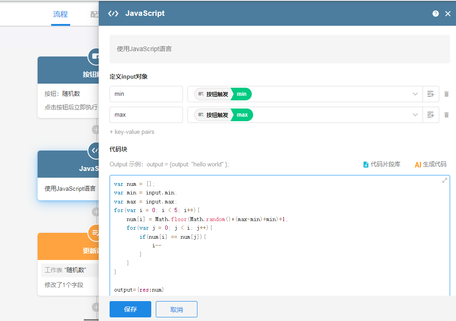Viewport: 456px width, 321px height.
Task: Add a new key-value pair
Action: pyautogui.click(x=132, y=132)
